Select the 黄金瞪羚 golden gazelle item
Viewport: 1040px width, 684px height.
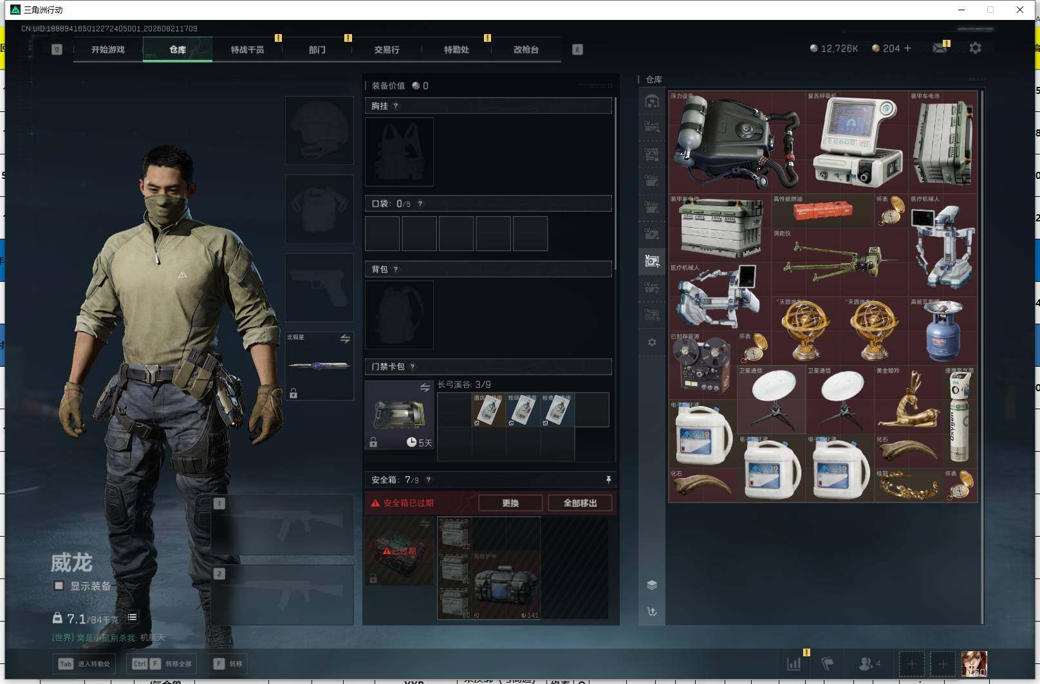(x=909, y=398)
